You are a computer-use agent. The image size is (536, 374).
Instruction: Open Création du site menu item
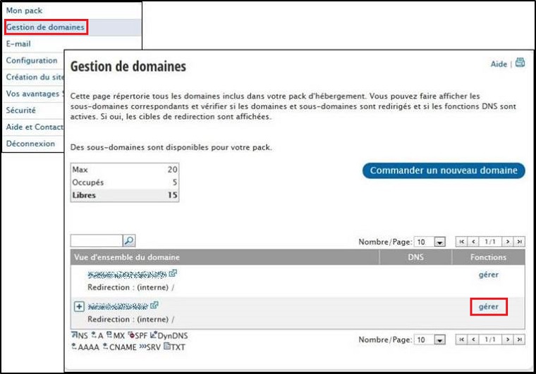[35, 77]
